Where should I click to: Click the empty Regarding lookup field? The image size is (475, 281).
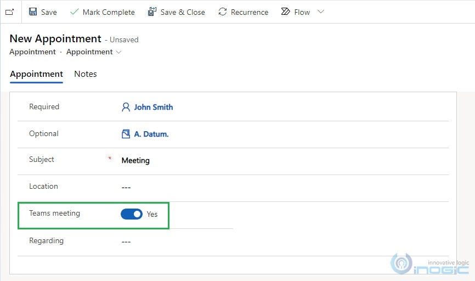(x=285, y=241)
